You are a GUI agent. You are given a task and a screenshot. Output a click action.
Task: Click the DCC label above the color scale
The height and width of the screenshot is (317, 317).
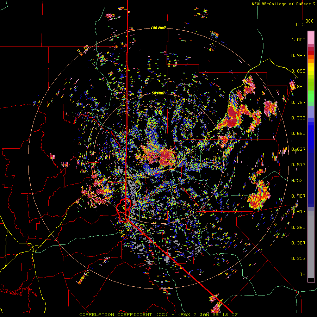coord(309,21)
